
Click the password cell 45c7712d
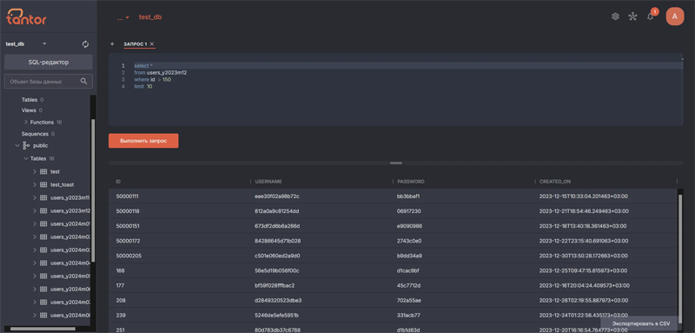click(x=408, y=285)
